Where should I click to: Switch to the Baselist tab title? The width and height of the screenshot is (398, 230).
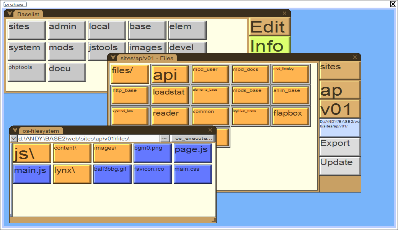pos(29,14)
